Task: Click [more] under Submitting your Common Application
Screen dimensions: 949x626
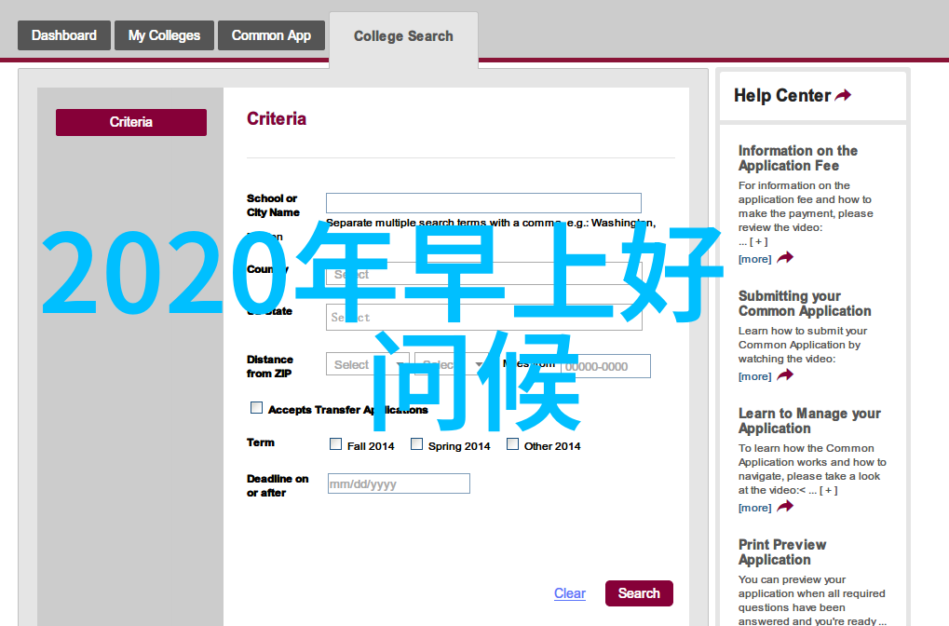Action: tap(754, 376)
